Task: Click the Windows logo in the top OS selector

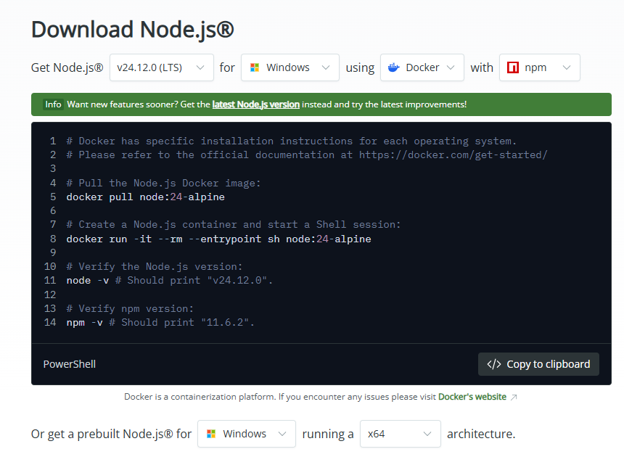Action: [255, 67]
